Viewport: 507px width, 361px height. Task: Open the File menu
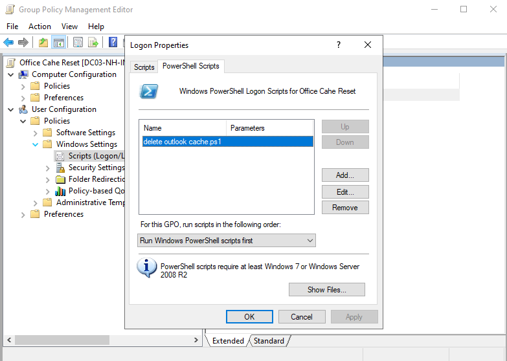(12, 27)
